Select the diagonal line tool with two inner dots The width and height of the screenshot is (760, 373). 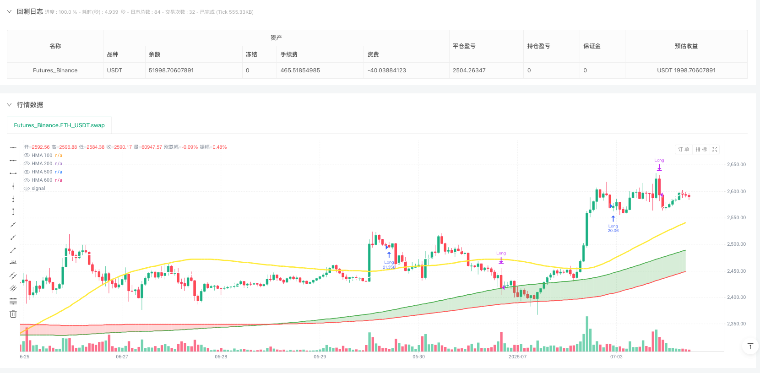pyautogui.click(x=13, y=224)
